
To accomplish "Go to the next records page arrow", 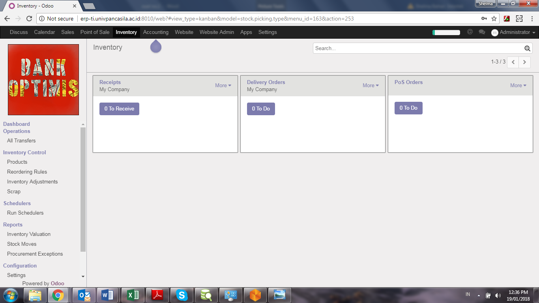I will pos(524,62).
